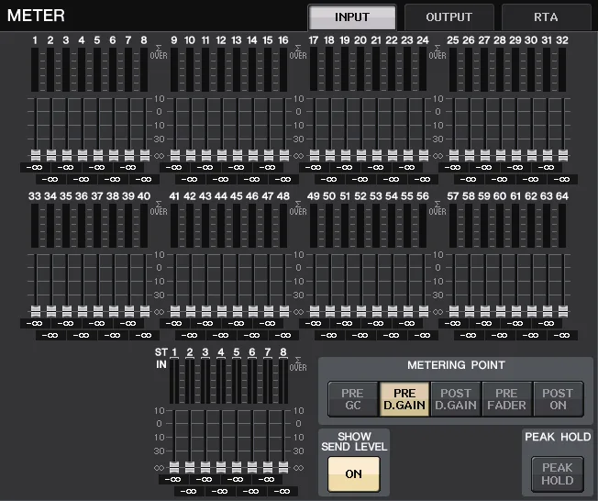Click the channel 1 -∞ level readout
The width and height of the screenshot is (598, 501).
click(35, 167)
